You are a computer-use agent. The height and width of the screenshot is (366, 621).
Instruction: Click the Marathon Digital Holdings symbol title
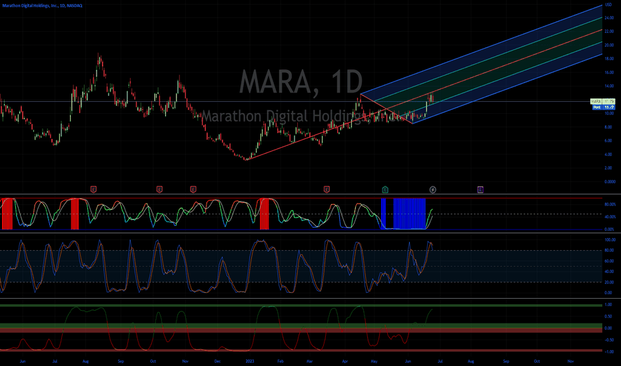click(x=43, y=5)
